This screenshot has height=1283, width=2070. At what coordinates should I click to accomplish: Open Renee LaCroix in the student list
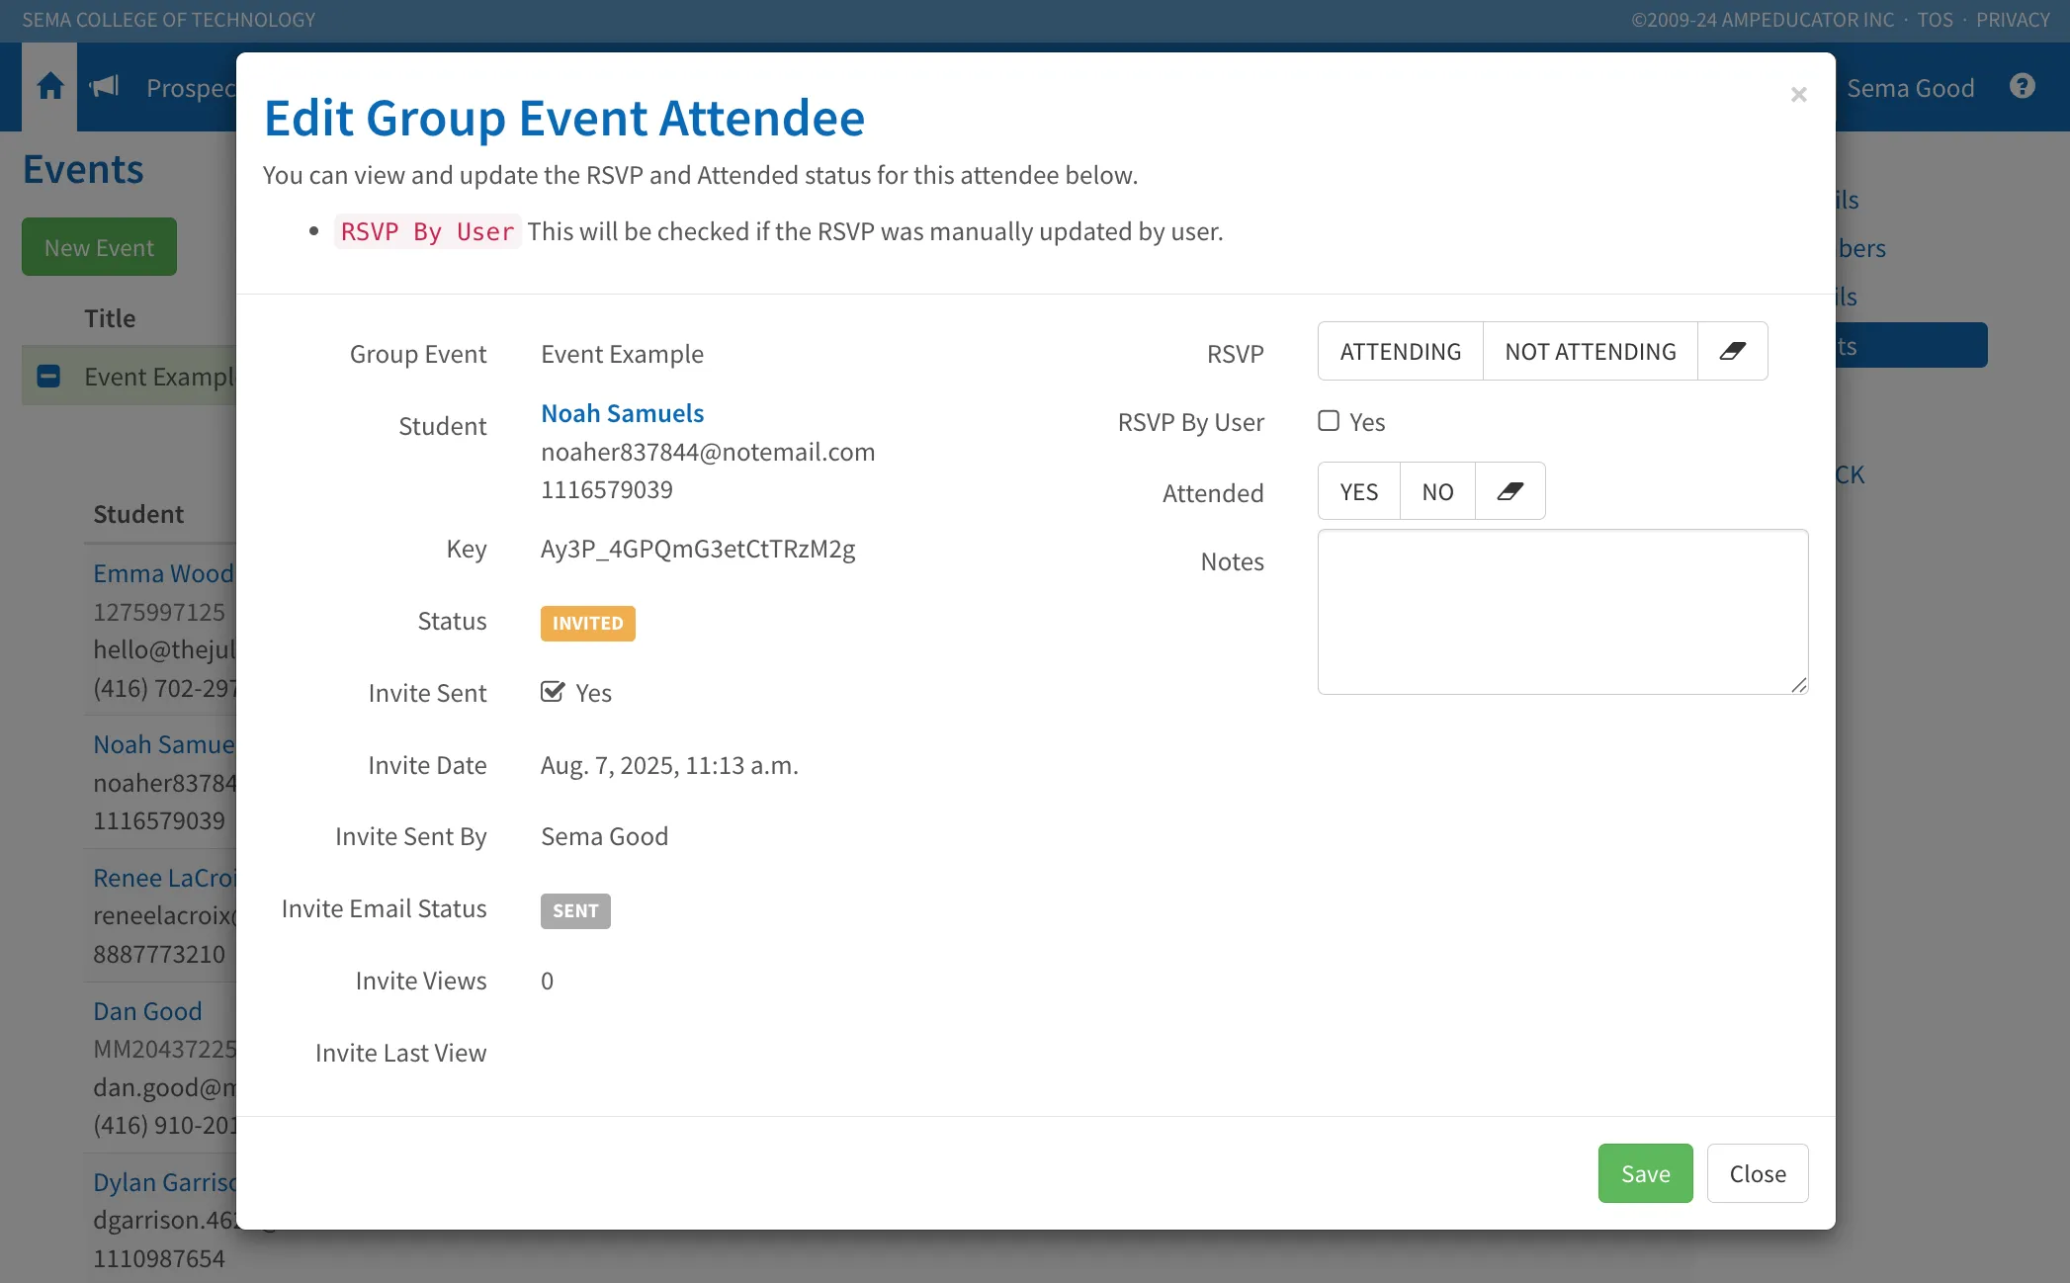click(164, 878)
